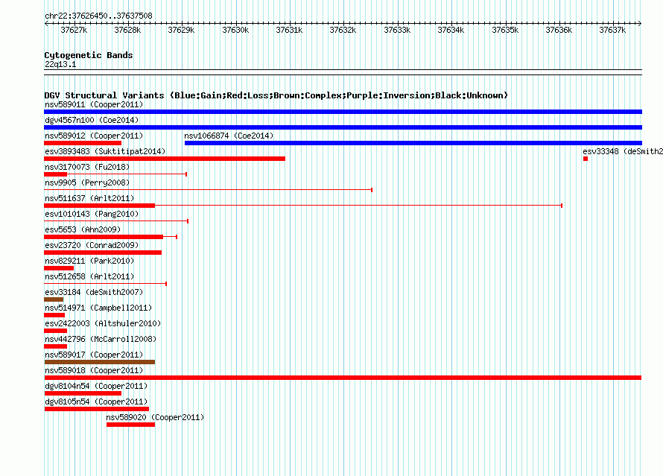Click the nsv589011 (Cooper2011) label
Screen dimensions: 663x476
click(x=94, y=104)
